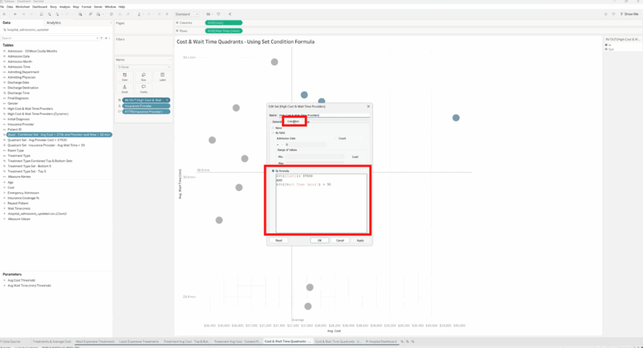Close the Edit Set dialog with X
Screen dimensions: 643x348
[368, 106]
